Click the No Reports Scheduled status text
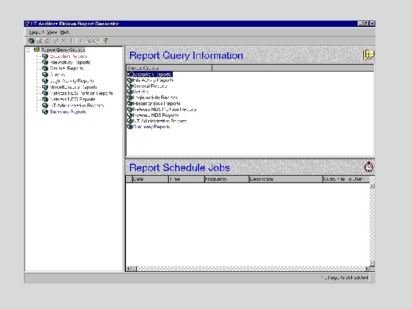The height and width of the screenshot is (309, 412). pyautogui.click(x=344, y=278)
